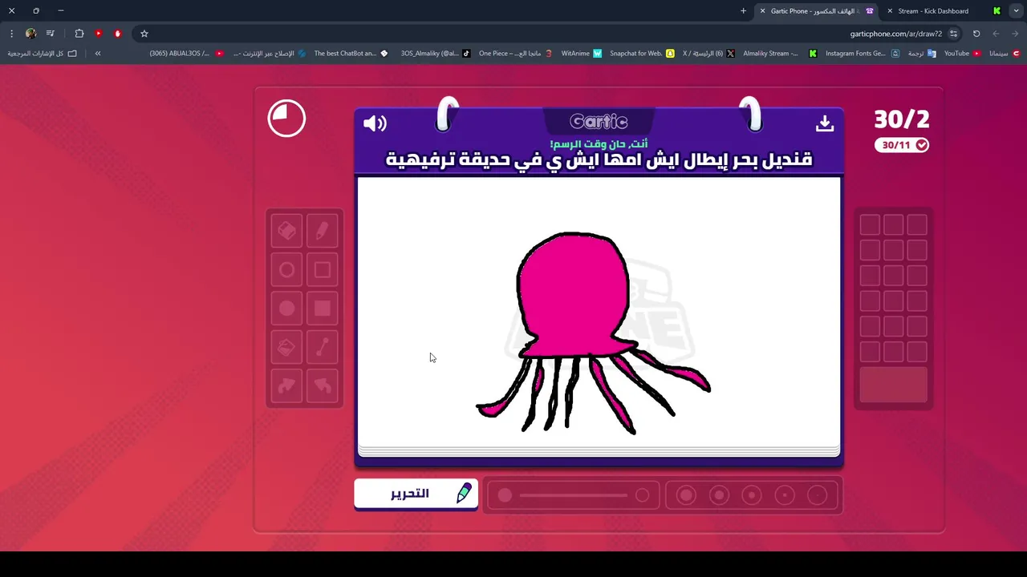Open the كل الإشارات المرجعية bookmarks folder
The height and width of the screenshot is (577, 1027).
(43, 54)
